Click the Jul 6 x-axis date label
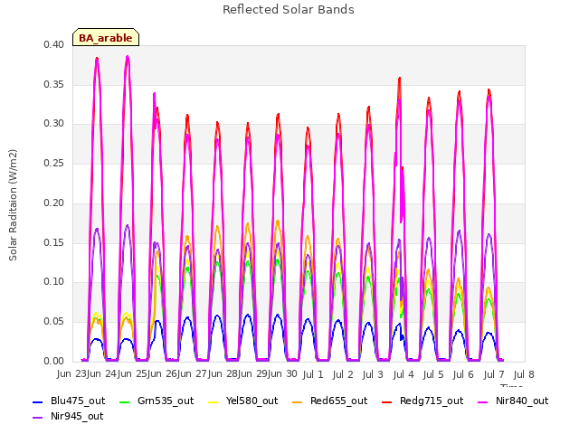Image resolution: width=579 pixels, height=434 pixels. (463, 374)
